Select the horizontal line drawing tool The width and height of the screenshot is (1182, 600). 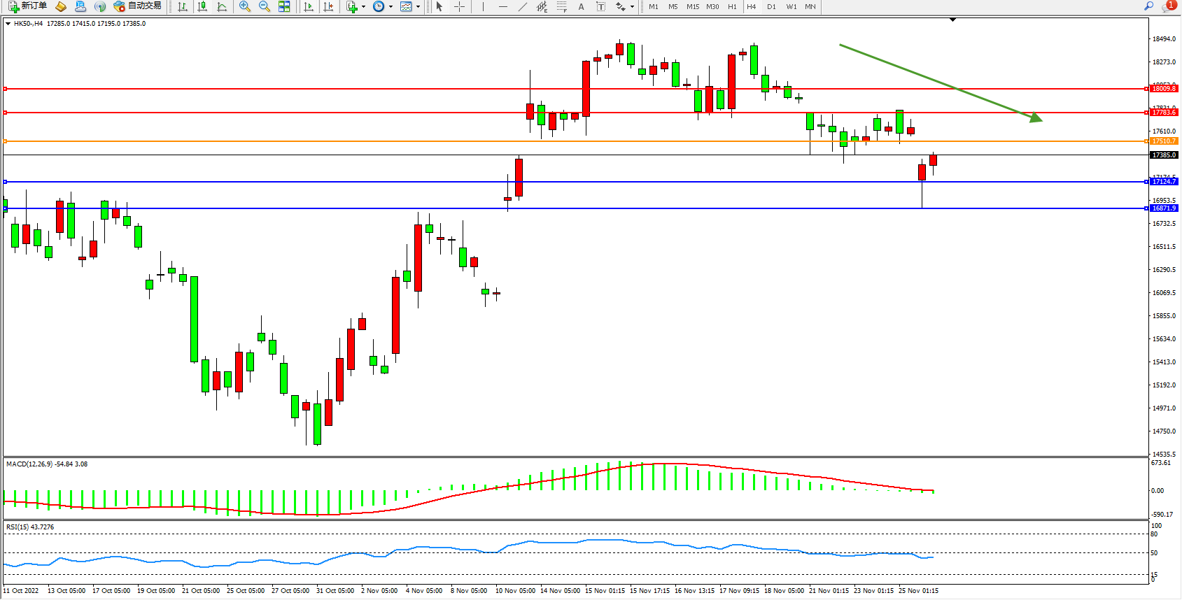tap(502, 6)
